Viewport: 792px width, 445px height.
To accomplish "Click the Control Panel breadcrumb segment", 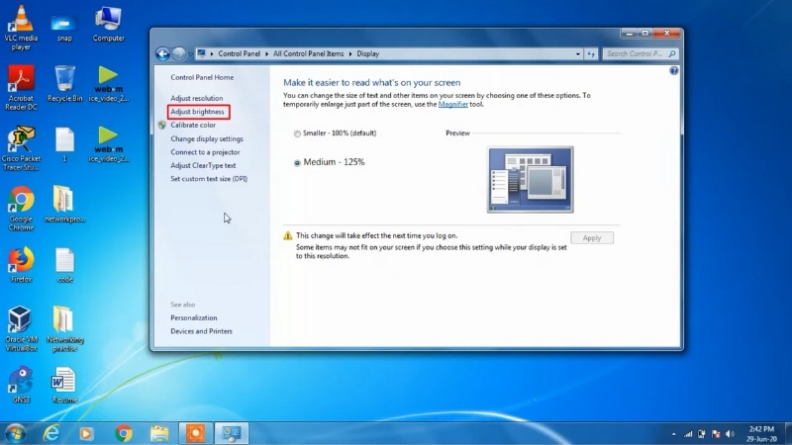I will point(239,53).
